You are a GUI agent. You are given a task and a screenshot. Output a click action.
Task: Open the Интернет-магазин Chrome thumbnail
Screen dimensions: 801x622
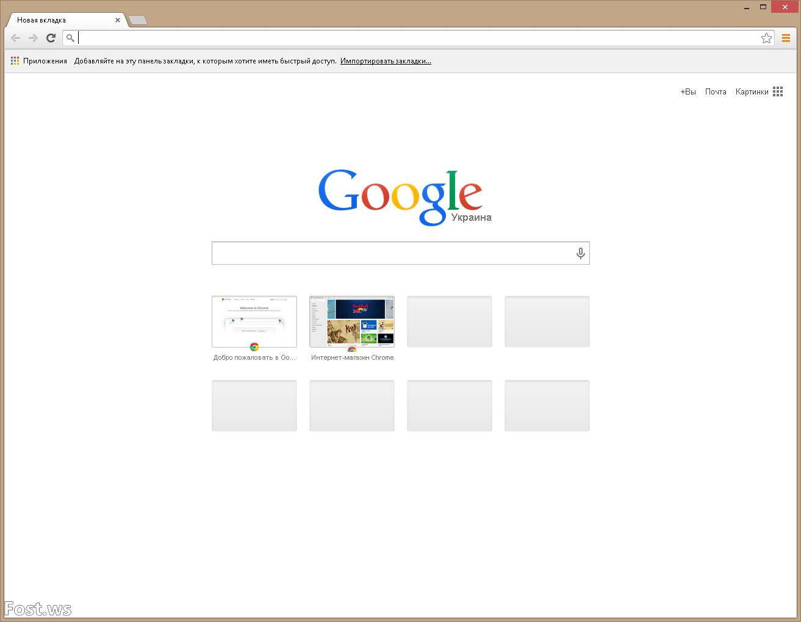click(x=352, y=321)
